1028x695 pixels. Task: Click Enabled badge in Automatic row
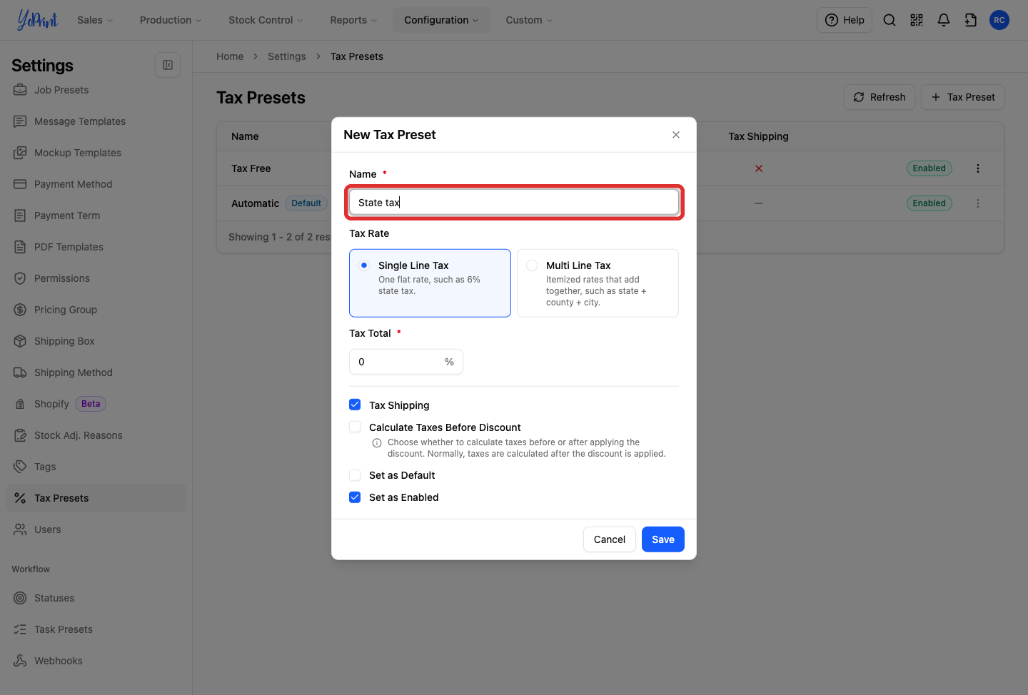pyautogui.click(x=929, y=203)
